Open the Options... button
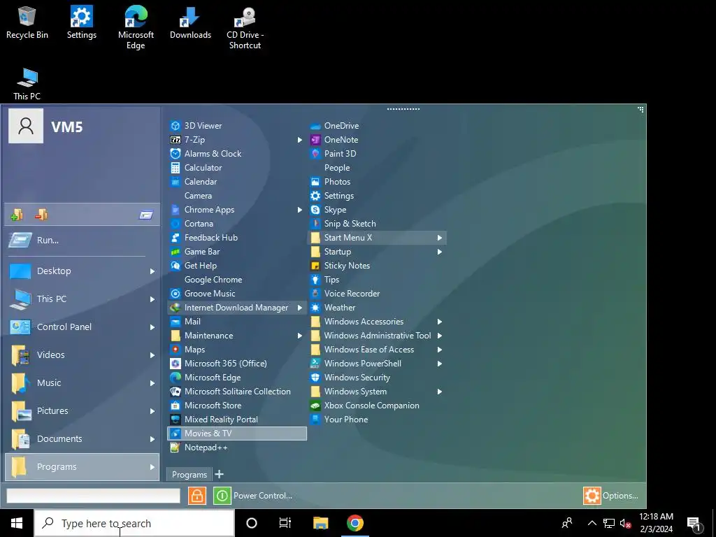716x537 pixels. (x=611, y=496)
